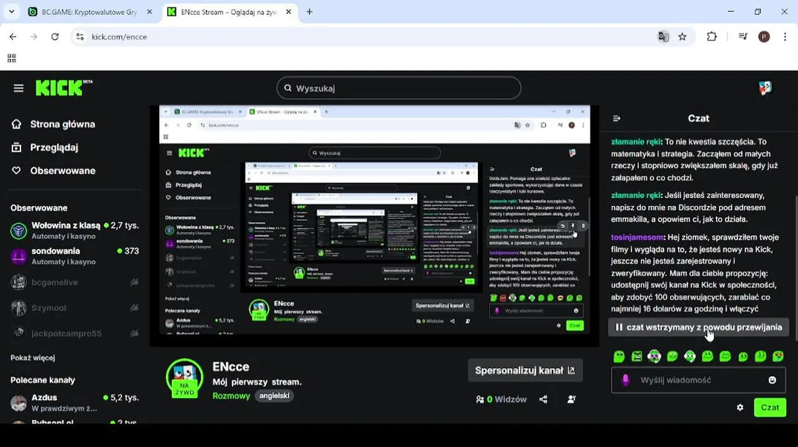
Task: Open the apps grid in bookmarks bar
Action: (11, 58)
